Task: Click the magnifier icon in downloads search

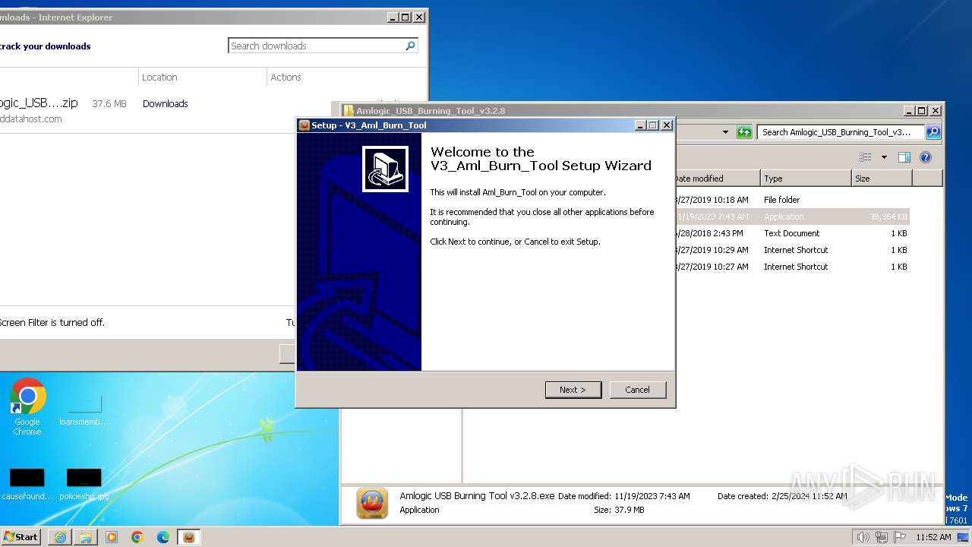Action: [x=410, y=46]
